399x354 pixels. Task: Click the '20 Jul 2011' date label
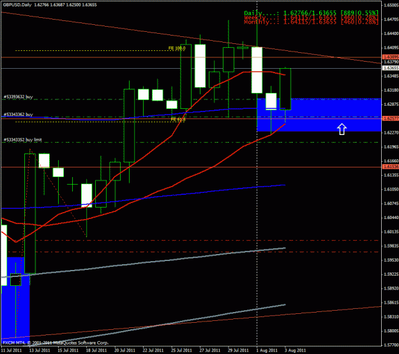coord(125,350)
